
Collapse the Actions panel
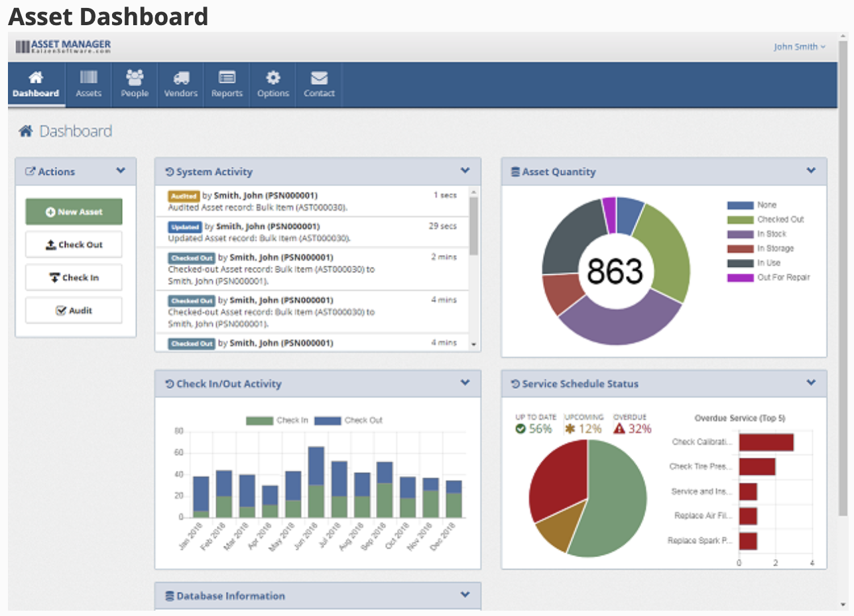121,171
